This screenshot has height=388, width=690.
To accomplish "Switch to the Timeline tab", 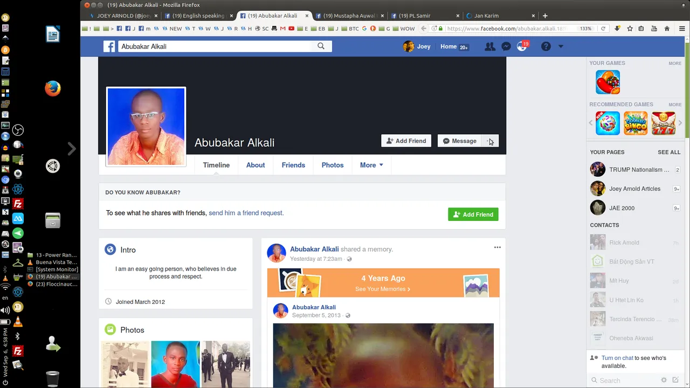I will [x=216, y=165].
